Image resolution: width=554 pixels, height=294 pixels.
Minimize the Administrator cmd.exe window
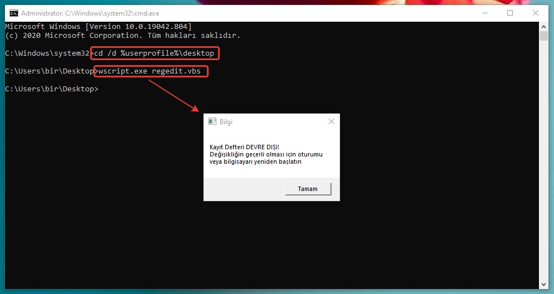483,13
